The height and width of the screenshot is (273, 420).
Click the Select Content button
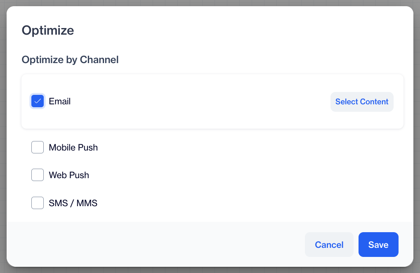(x=361, y=102)
